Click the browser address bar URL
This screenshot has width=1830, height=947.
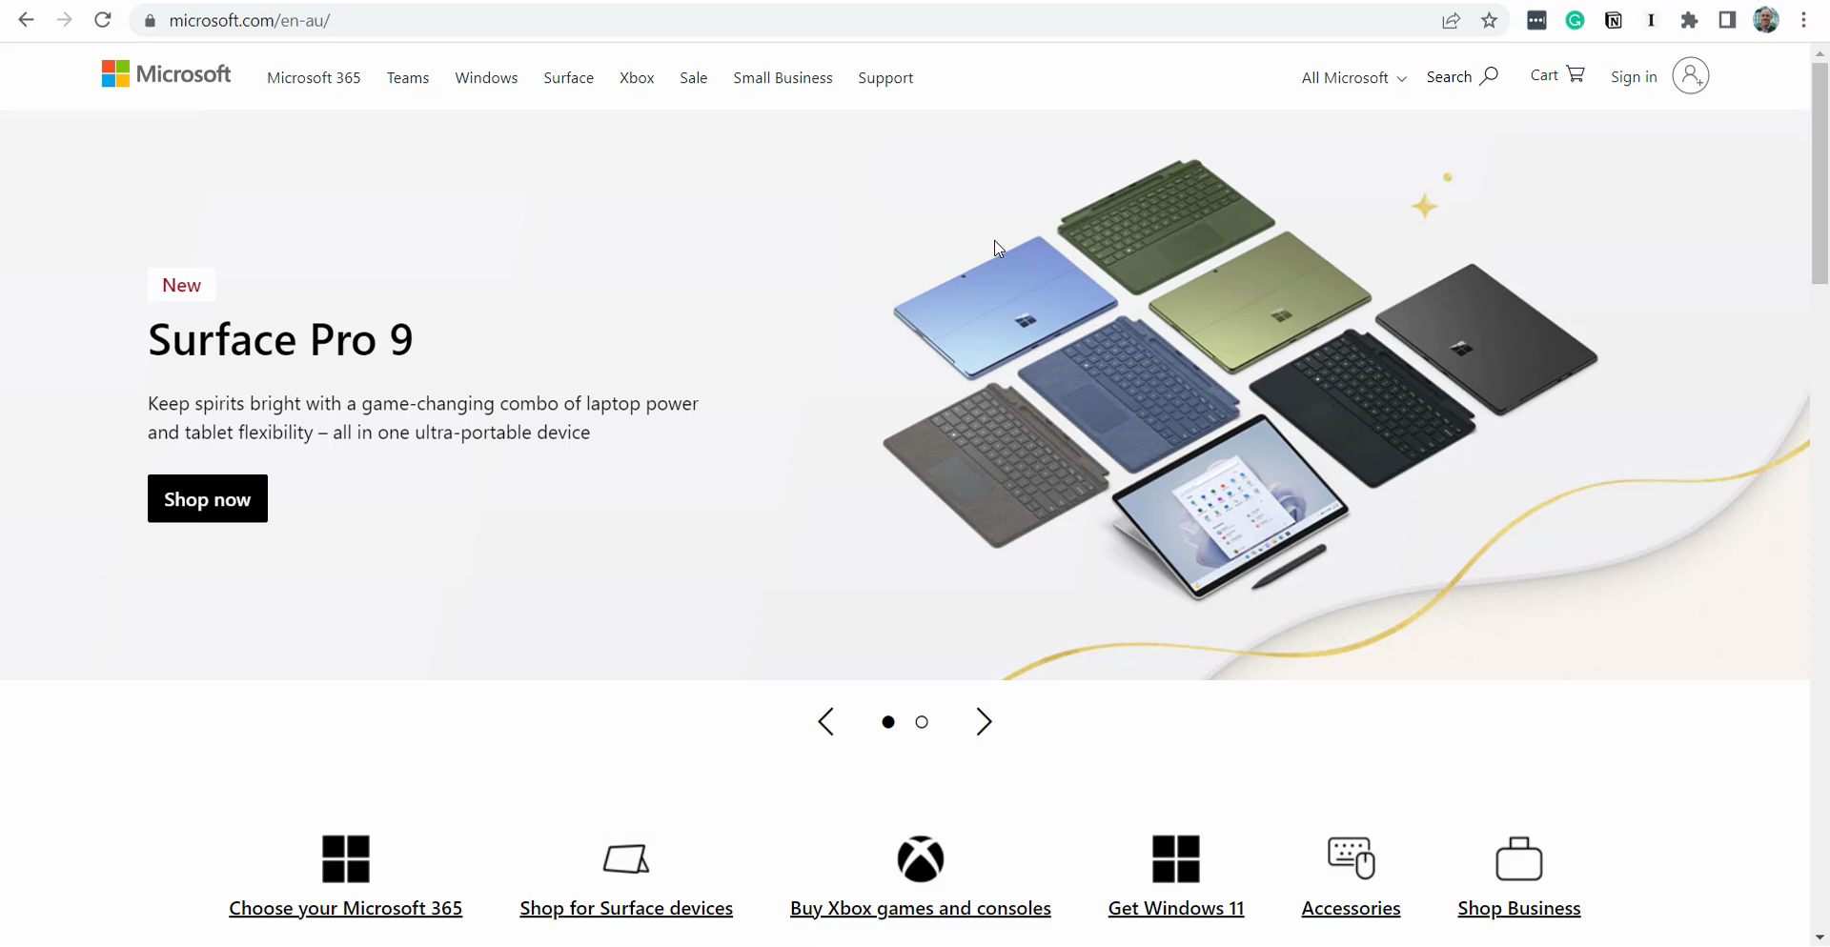[250, 21]
